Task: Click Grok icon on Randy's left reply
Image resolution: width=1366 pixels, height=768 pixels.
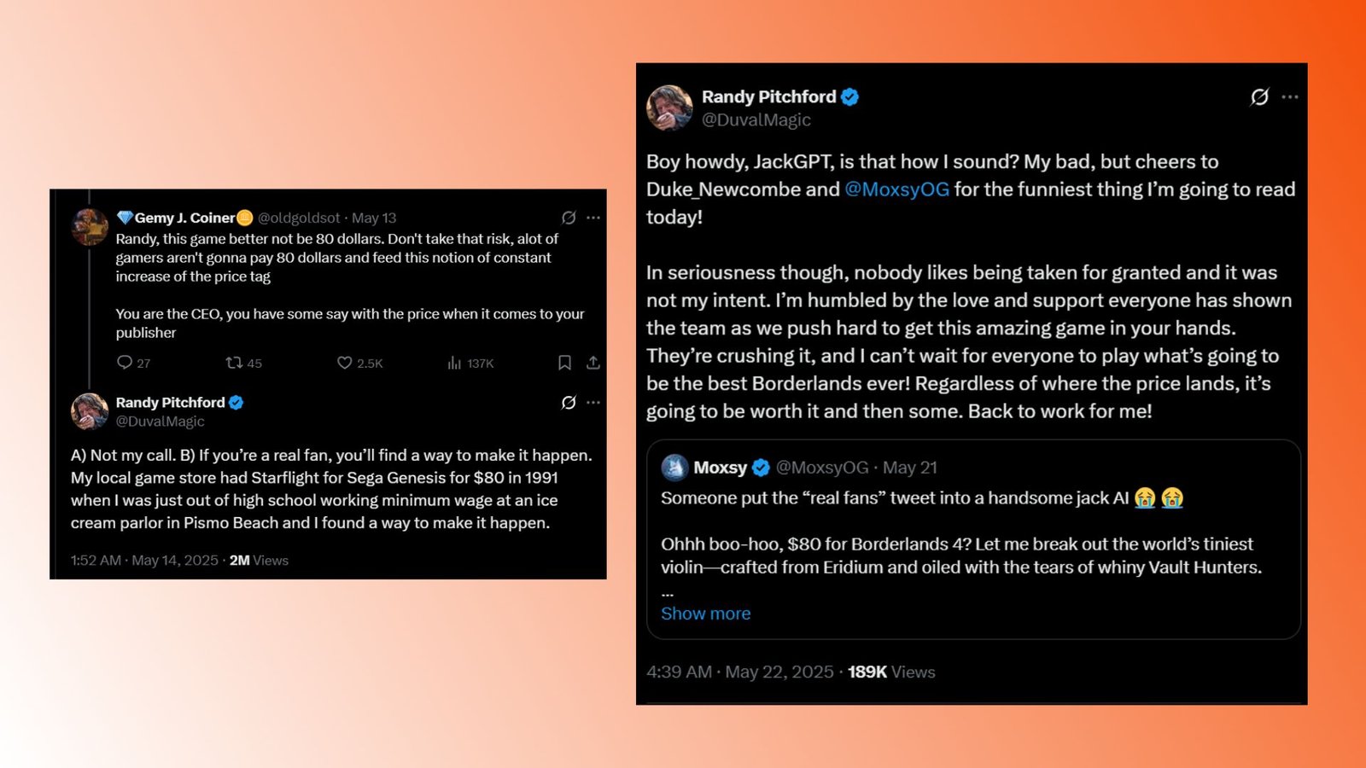Action: [x=569, y=402]
